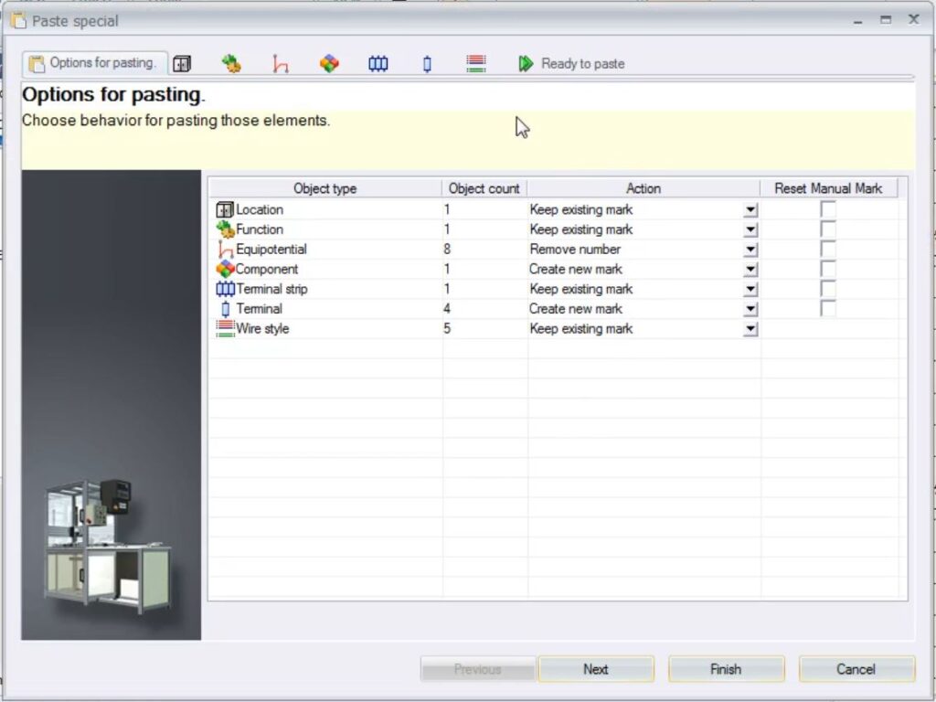The image size is (936, 702).
Task: Open the Component step icon in wizard bar
Action: point(329,63)
